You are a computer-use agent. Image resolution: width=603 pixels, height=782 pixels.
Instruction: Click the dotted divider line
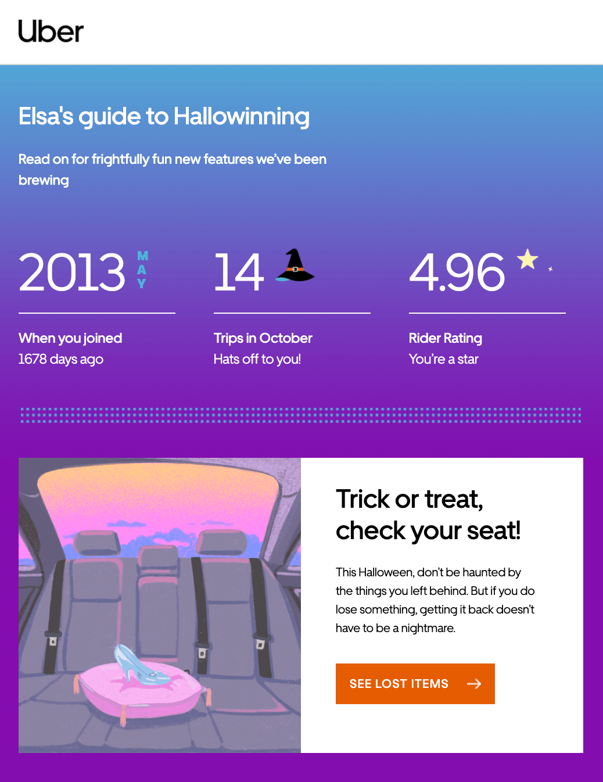coord(301,415)
